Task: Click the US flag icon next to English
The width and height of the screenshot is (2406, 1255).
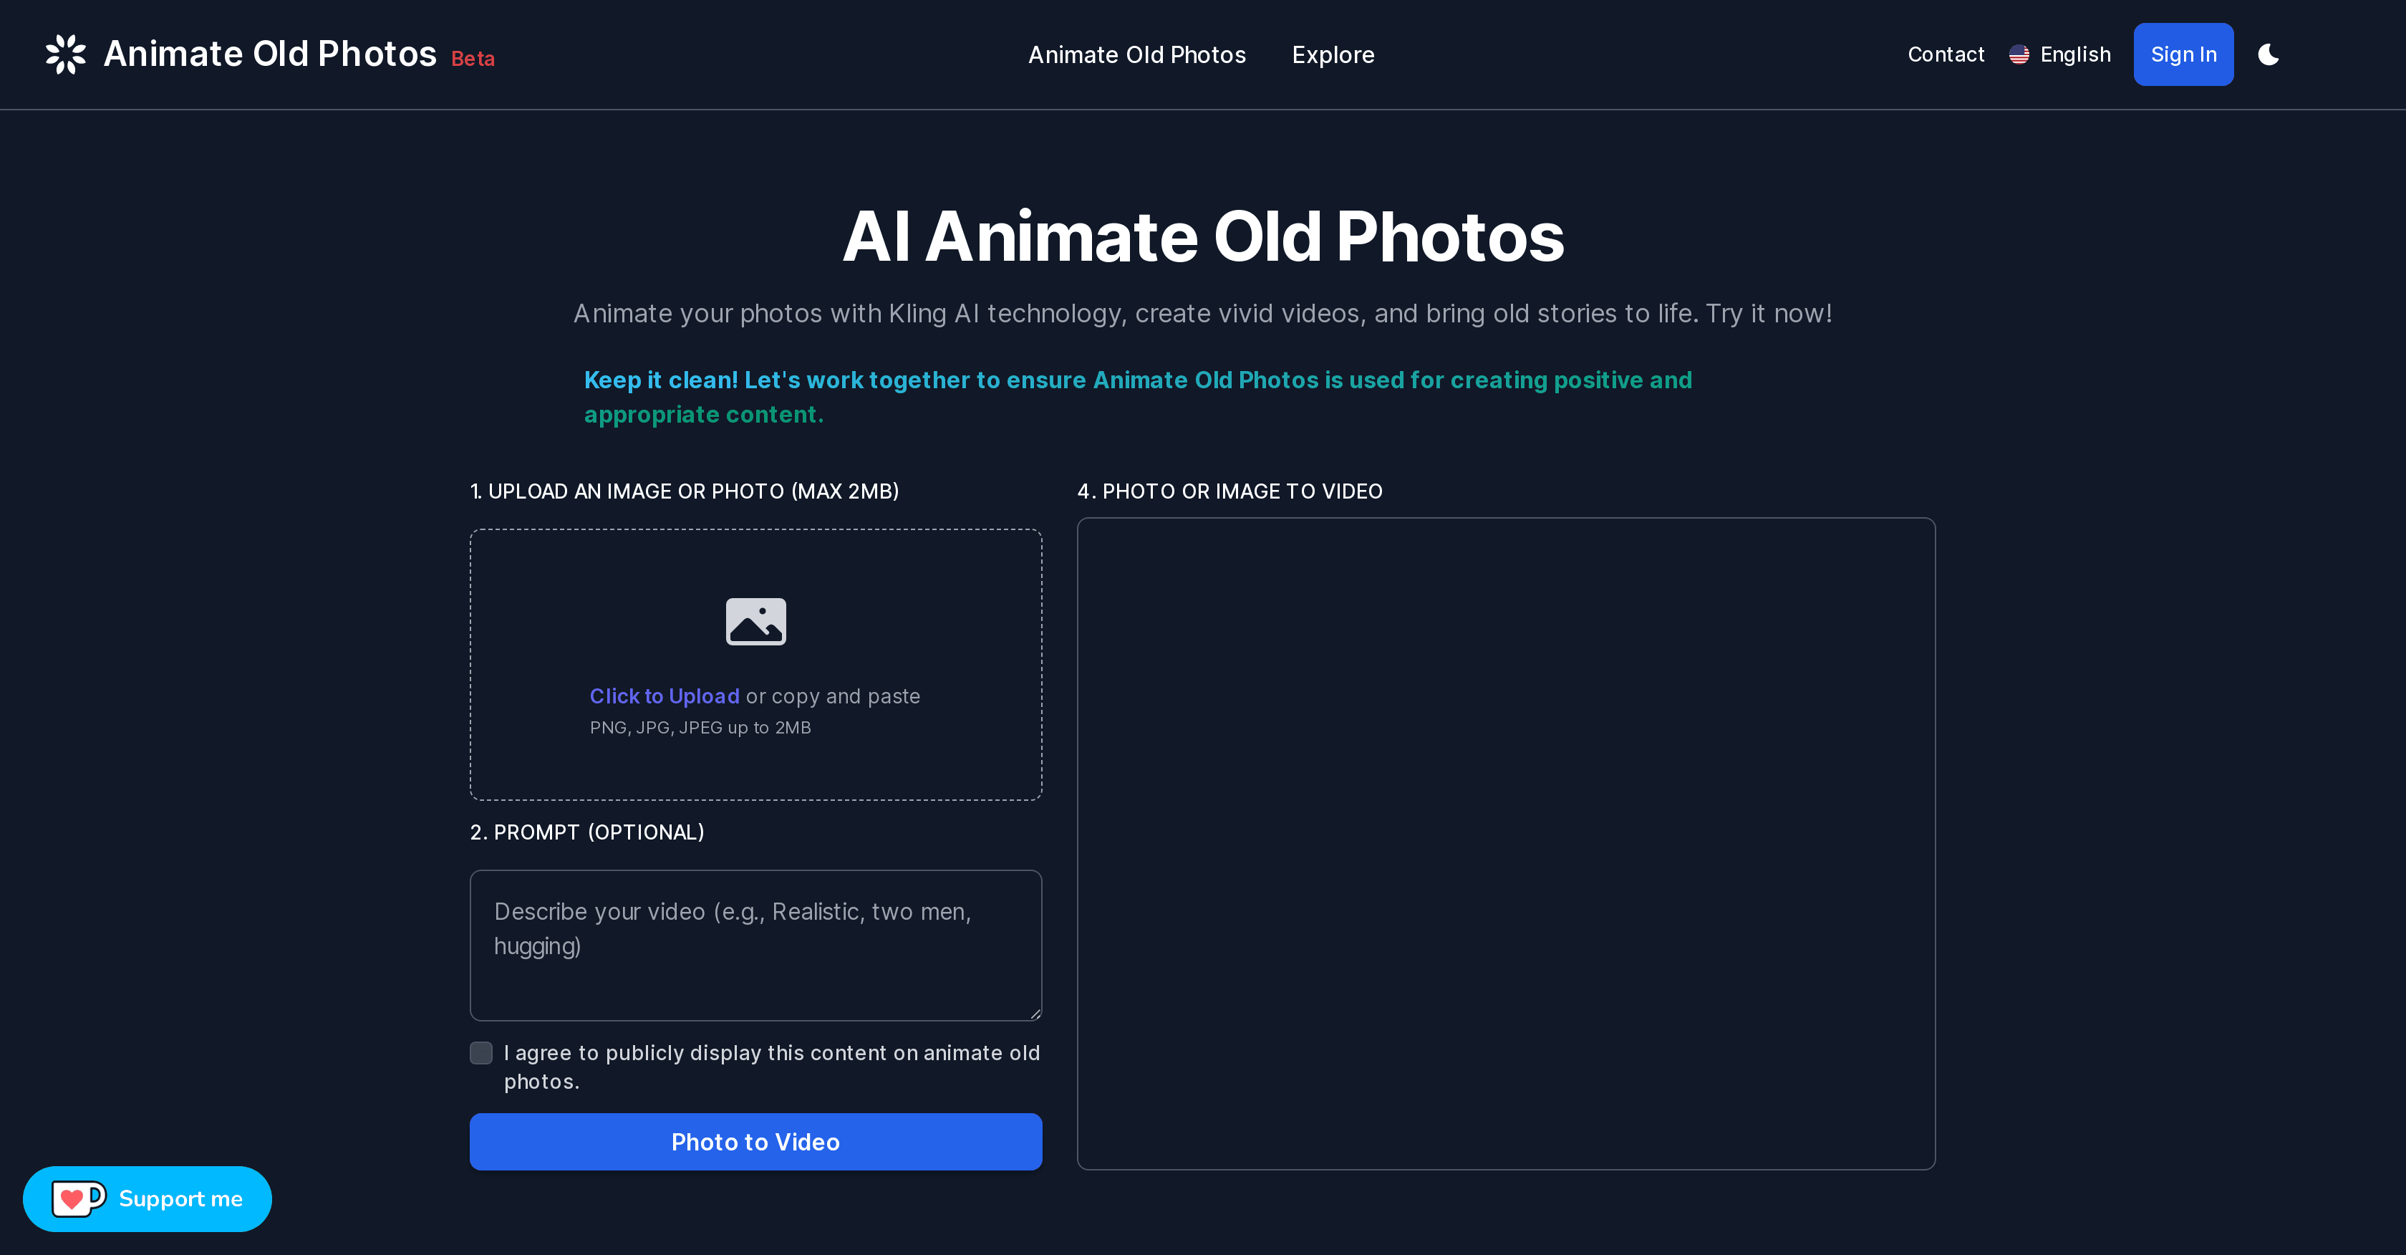Action: coord(2019,54)
